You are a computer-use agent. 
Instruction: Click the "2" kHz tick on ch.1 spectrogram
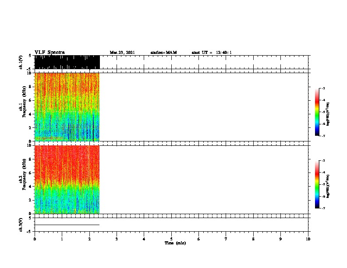coord(30,127)
